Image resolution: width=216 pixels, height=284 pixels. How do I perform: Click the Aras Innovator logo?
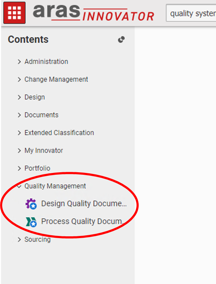[x=93, y=13]
